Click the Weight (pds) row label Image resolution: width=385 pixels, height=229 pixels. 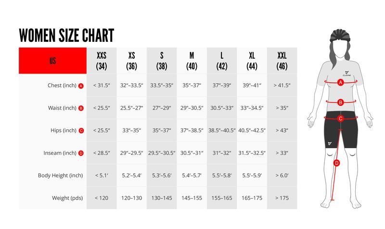67,198
